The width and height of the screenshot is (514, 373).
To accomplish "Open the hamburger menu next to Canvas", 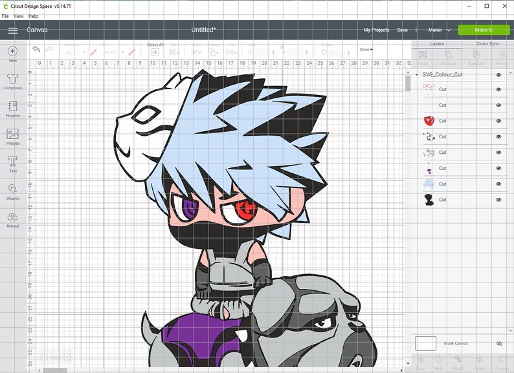I will tap(13, 30).
